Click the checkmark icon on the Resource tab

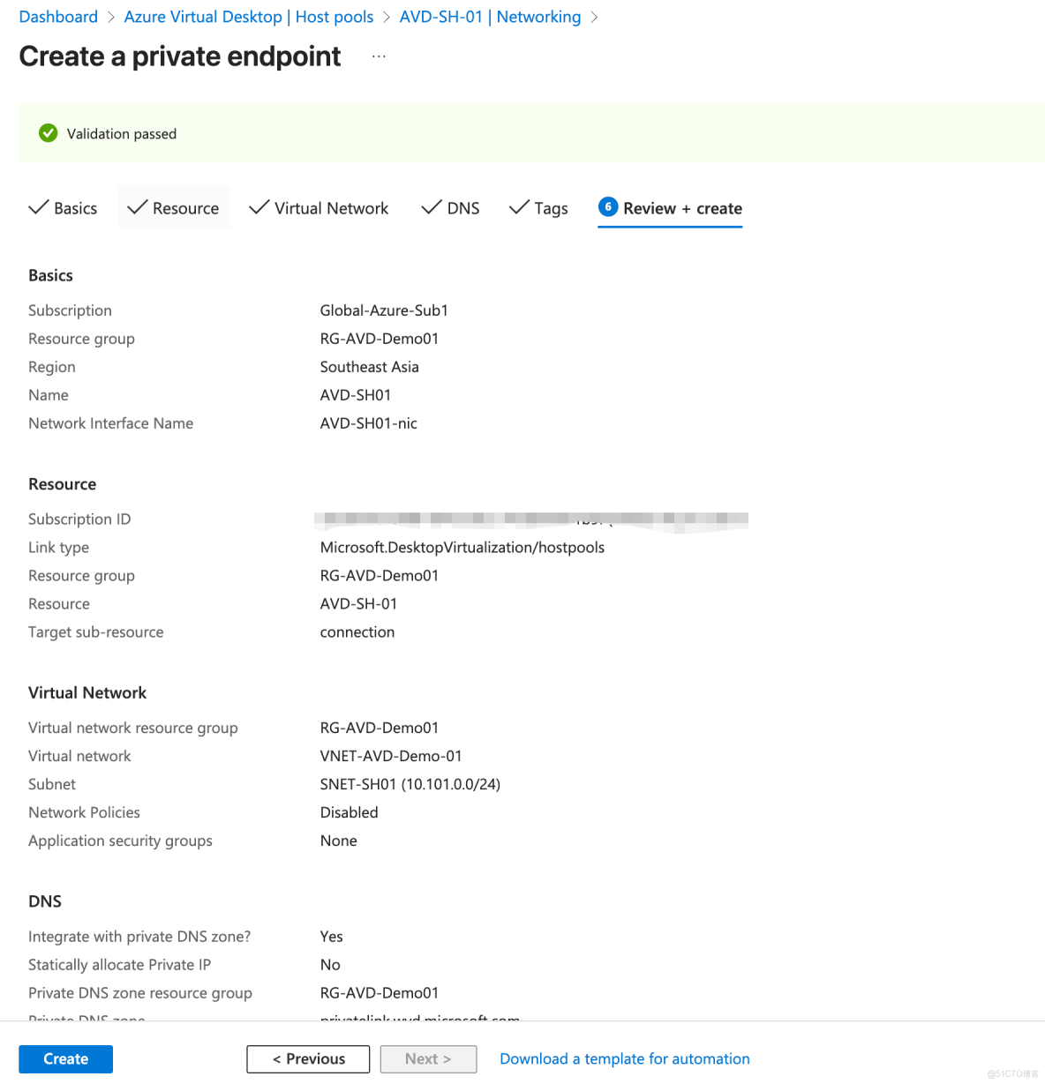point(137,207)
